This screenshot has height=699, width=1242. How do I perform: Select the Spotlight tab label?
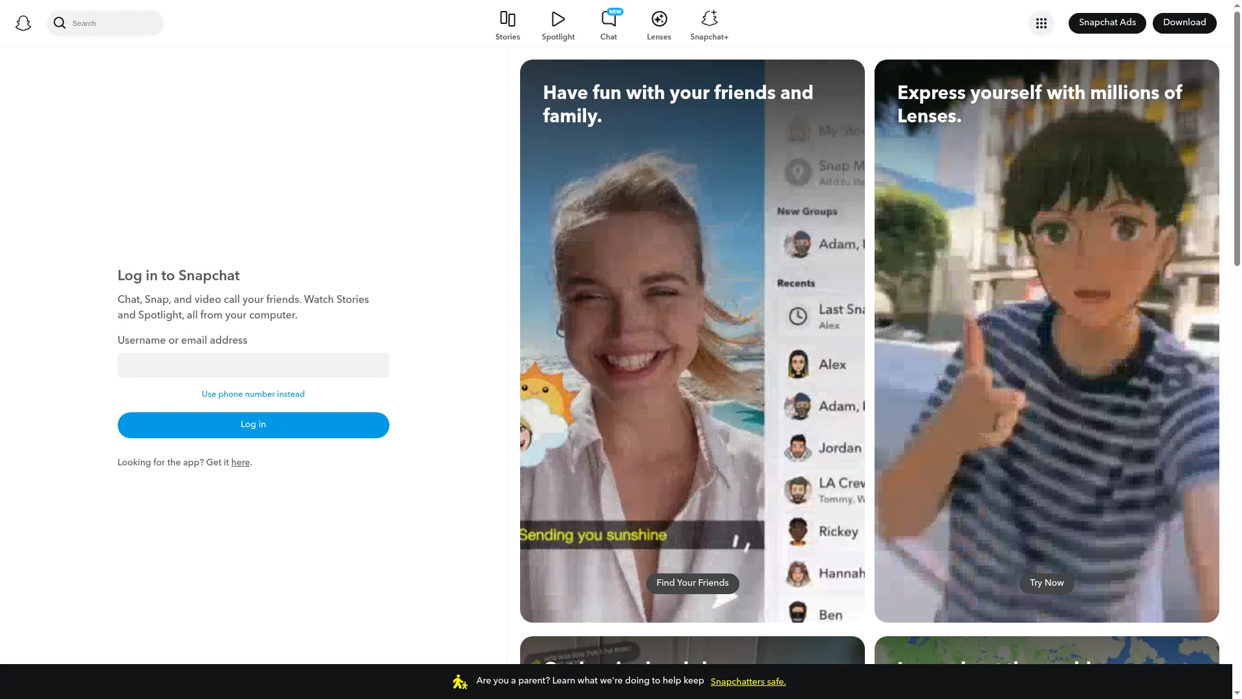click(x=558, y=37)
